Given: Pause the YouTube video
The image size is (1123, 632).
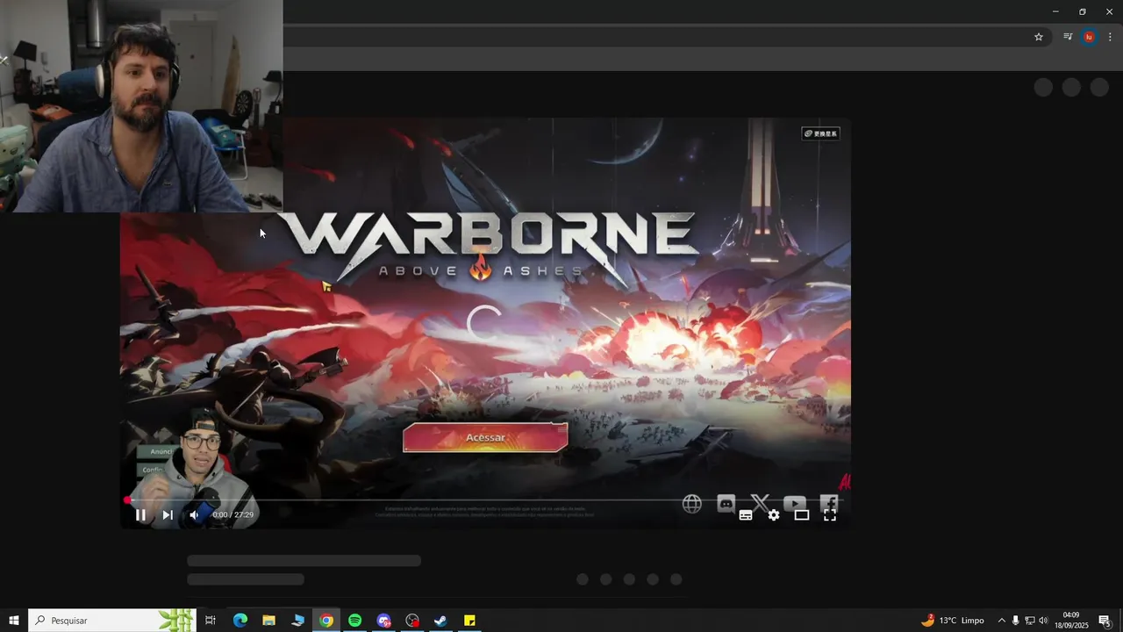Looking at the screenshot, I should 140,515.
